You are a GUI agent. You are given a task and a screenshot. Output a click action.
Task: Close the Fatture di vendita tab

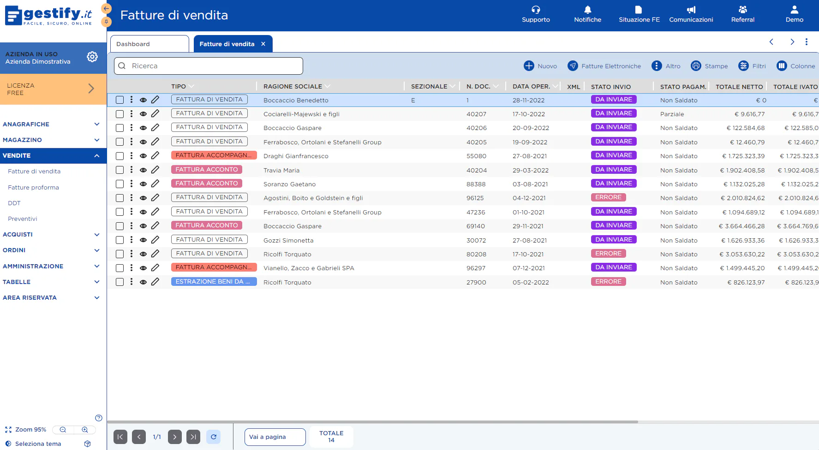click(263, 44)
